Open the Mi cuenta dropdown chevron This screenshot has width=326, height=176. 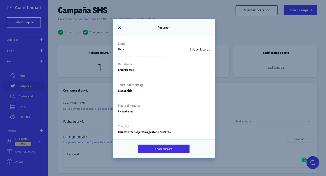[39, 141]
